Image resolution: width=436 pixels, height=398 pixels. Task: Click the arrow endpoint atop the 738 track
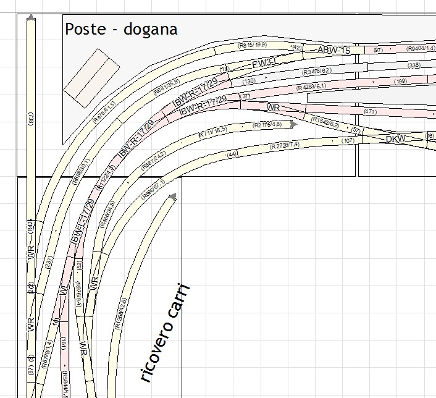[x=31, y=18]
